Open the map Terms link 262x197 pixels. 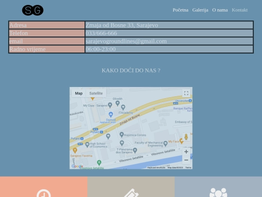point(188,167)
